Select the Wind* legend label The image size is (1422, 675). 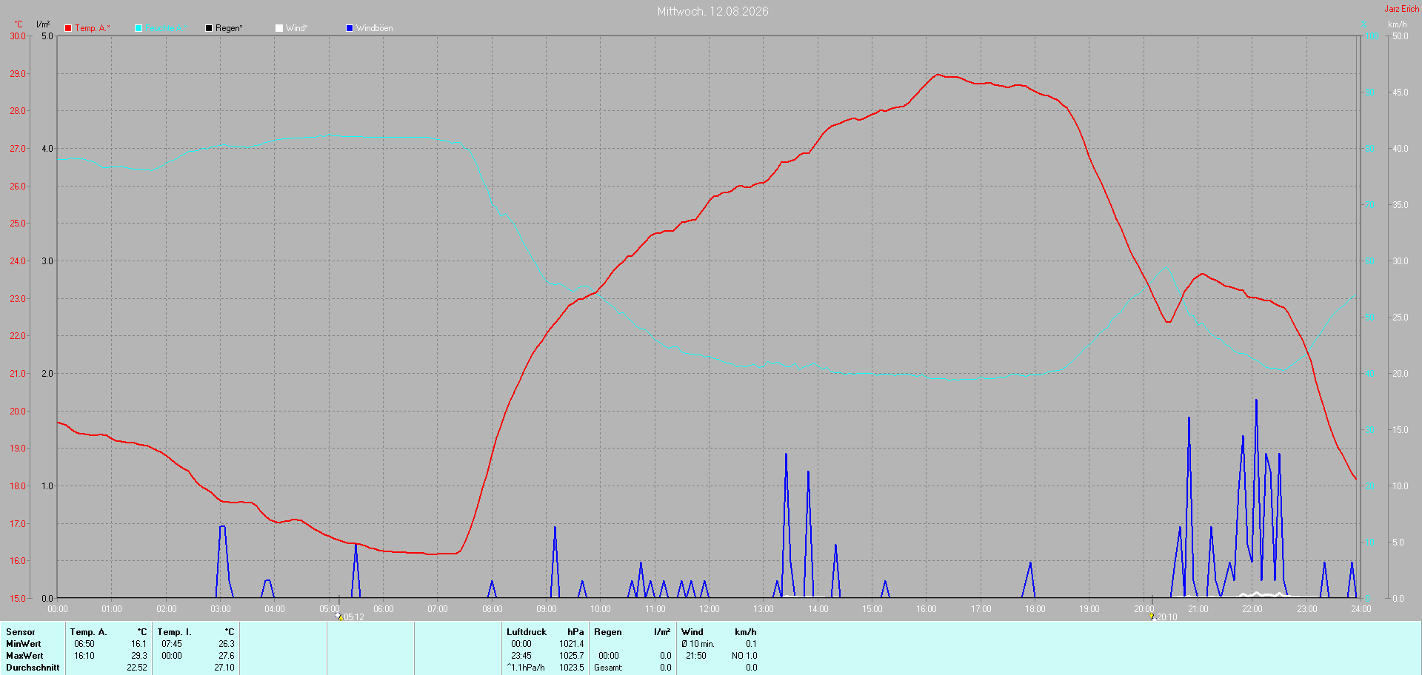click(296, 28)
